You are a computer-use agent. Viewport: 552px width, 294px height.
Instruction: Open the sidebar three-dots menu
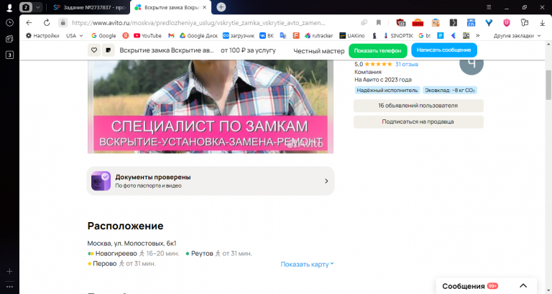pyautogui.click(x=9, y=287)
